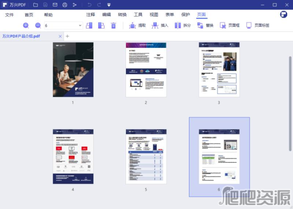This screenshot has height=209, width=293.
Task: Click the 拆分 split document button
Action: tap(182, 25)
